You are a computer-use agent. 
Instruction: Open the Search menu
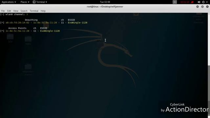(x=24, y=11)
